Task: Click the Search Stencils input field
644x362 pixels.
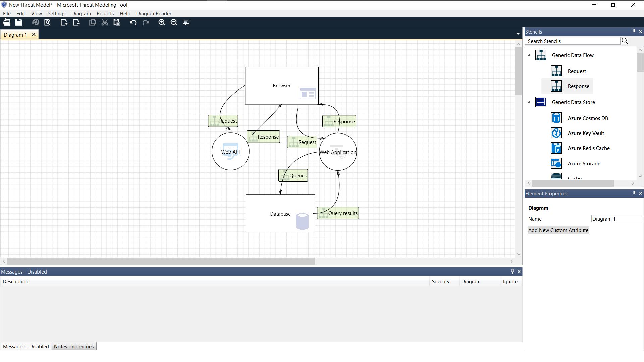Action: (x=572, y=41)
